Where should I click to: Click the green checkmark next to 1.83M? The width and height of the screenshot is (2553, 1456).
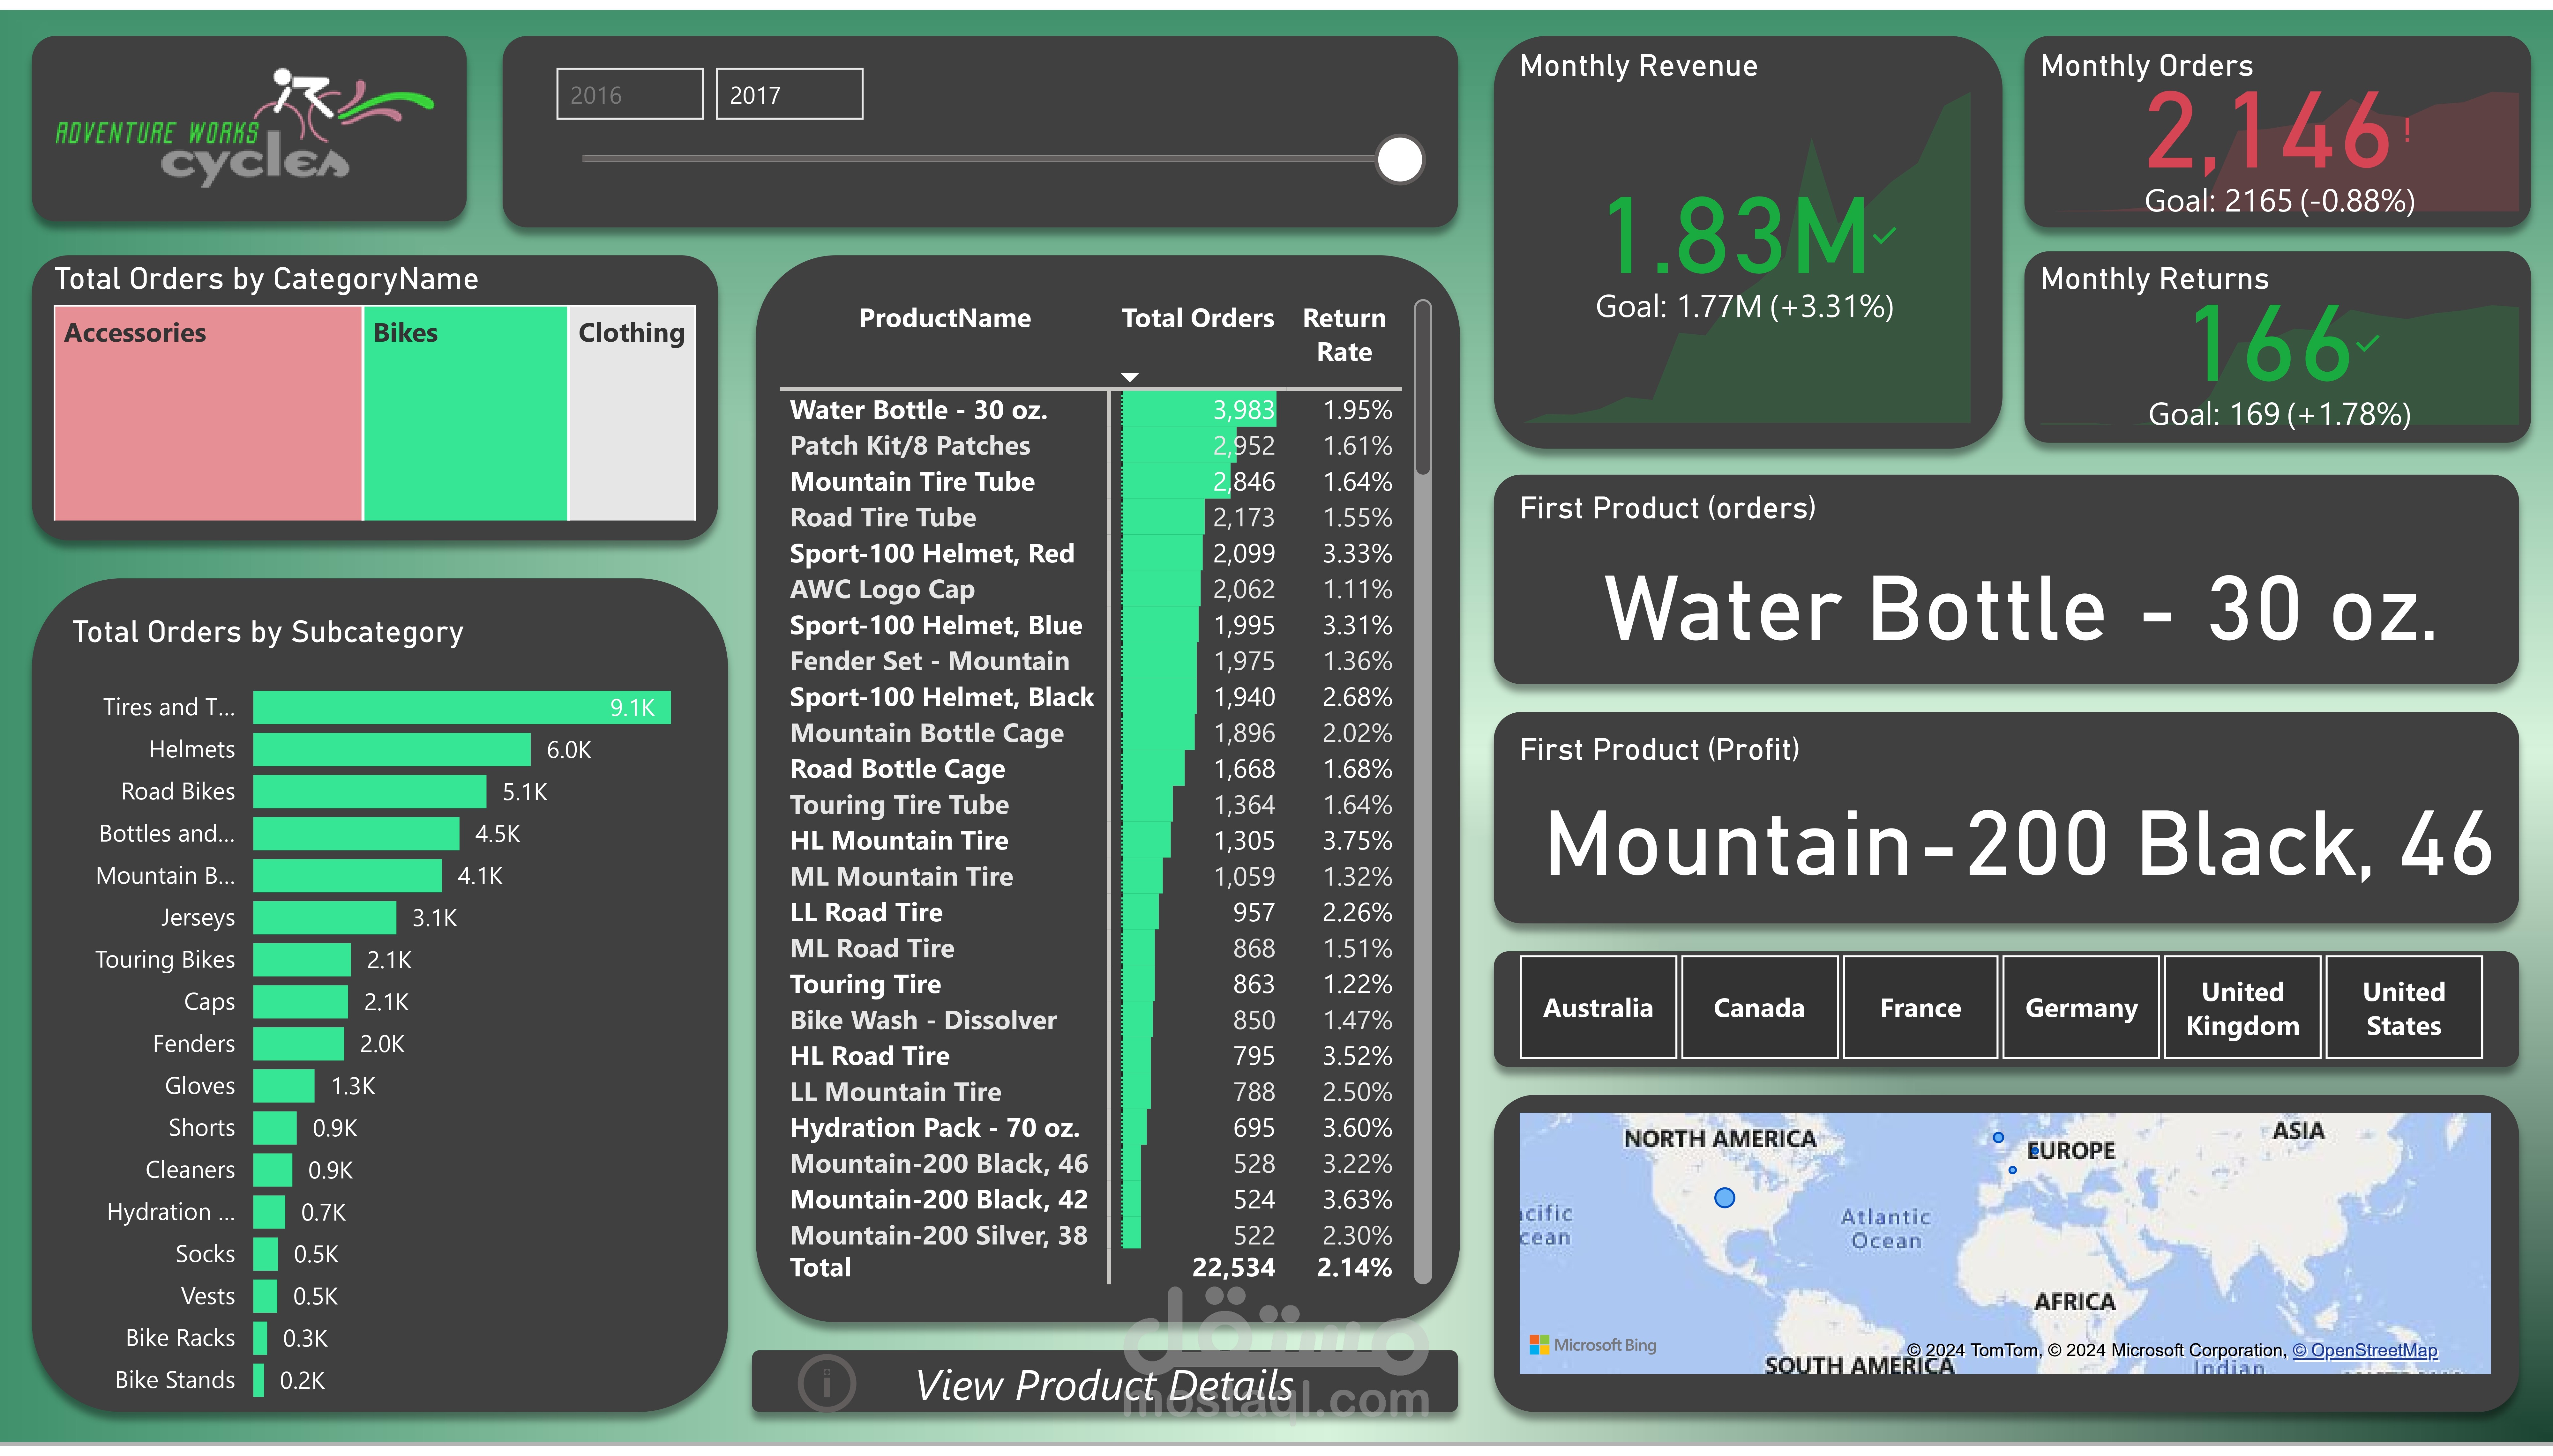pos(1885,236)
